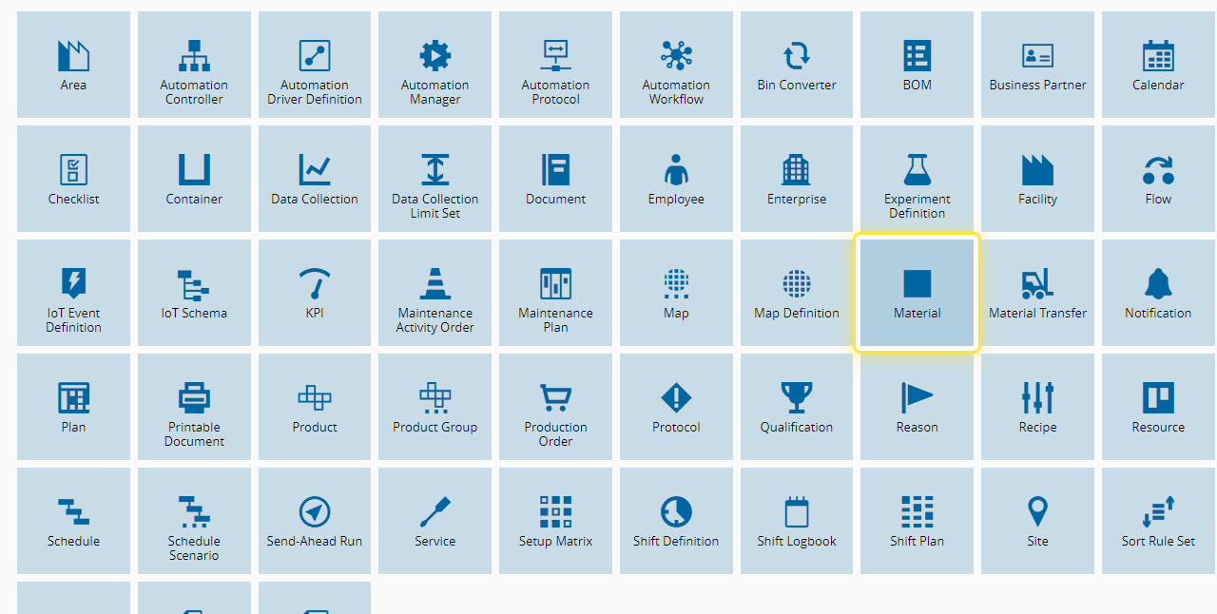
Task: Click the Schedule tile
Action: pos(73,521)
